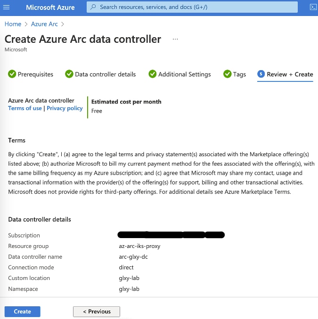
Task: Select the Review + Create tab
Action: click(x=285, y=75)
